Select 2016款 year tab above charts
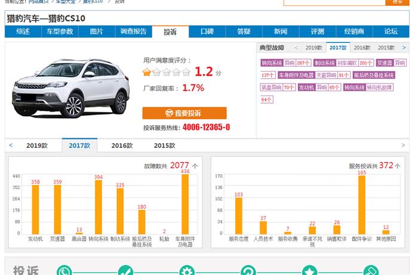The width and height of the screenshot is (418, 275). [122, 146]
